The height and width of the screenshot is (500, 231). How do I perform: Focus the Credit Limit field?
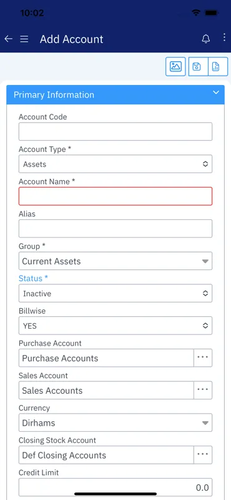click(x=115, y=487)
